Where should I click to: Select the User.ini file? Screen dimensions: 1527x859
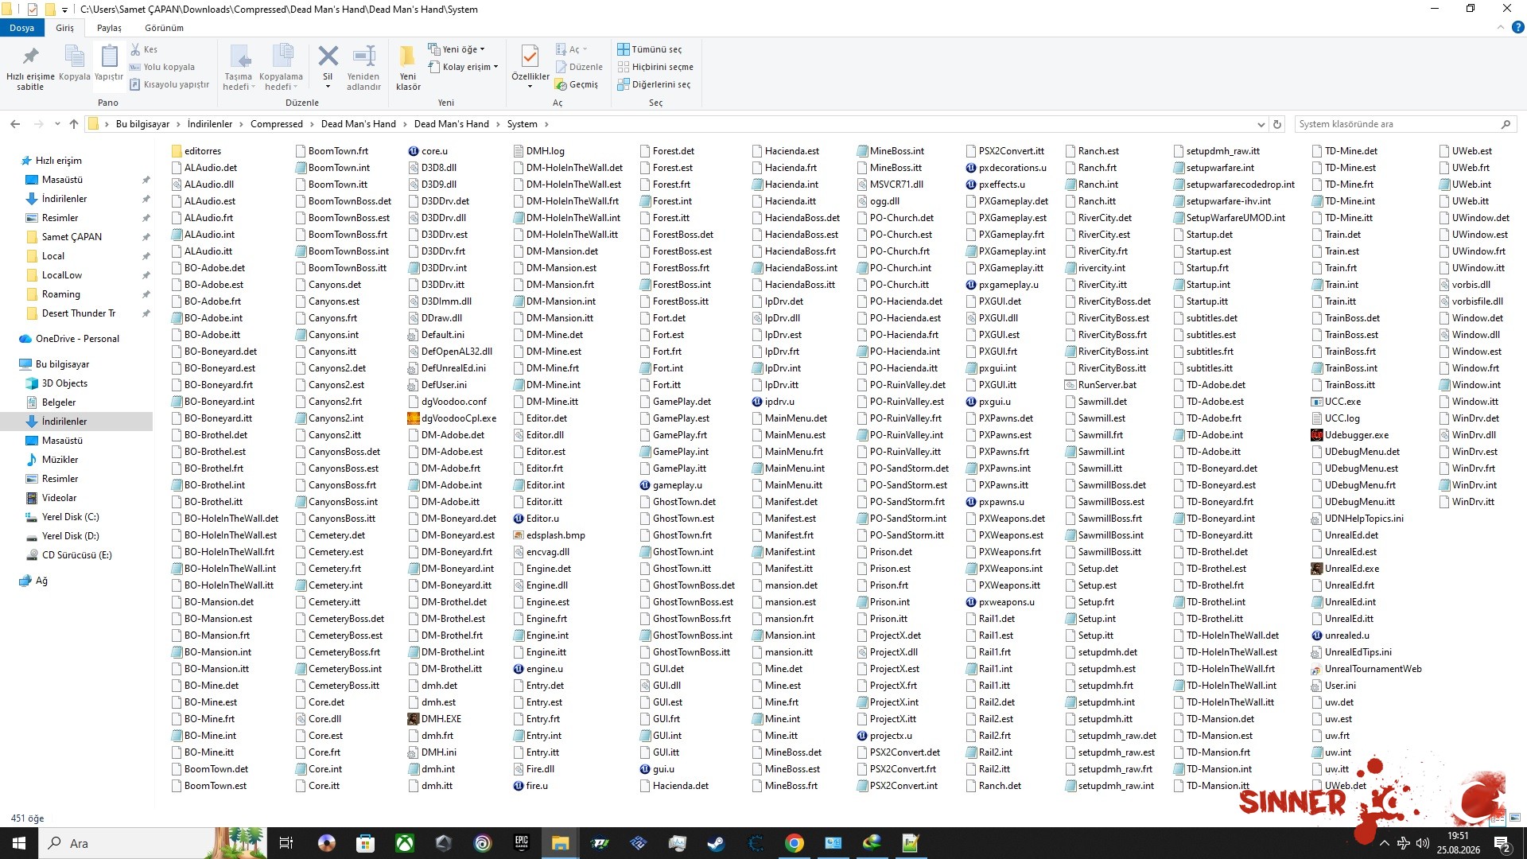[1334, 686]
